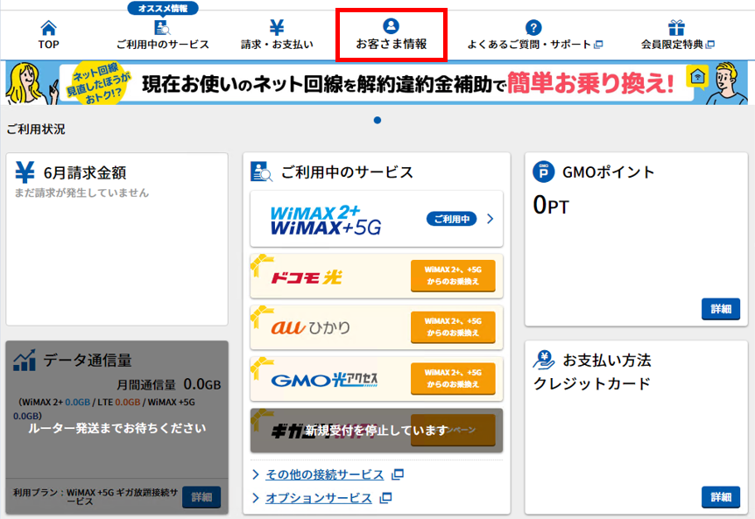
Task: Open 請求・お支払い menu item
Action: [277, 45]
